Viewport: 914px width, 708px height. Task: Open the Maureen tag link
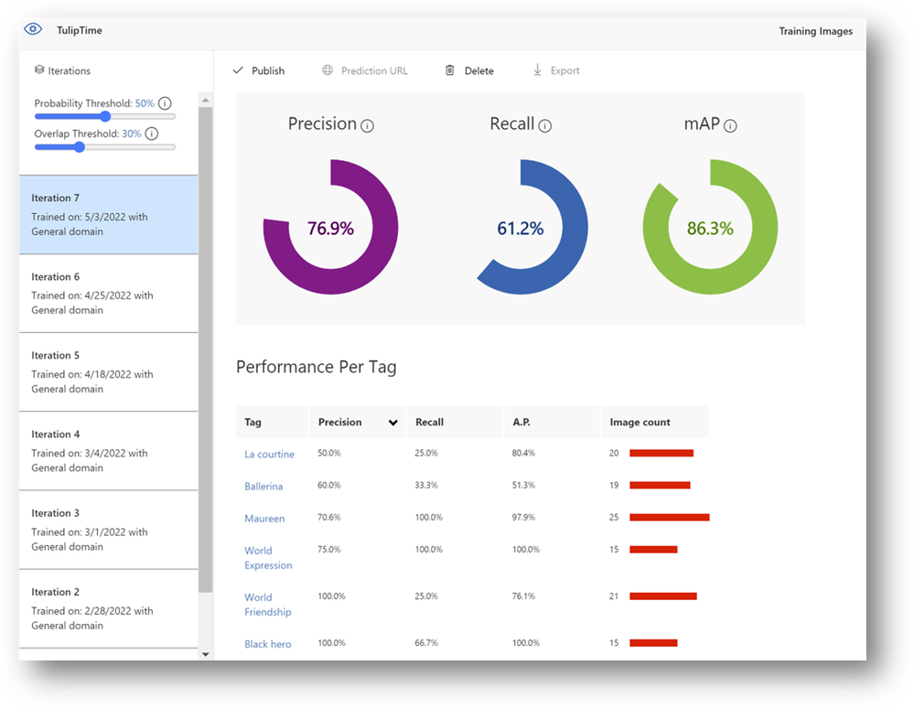[x=264, y=518]
